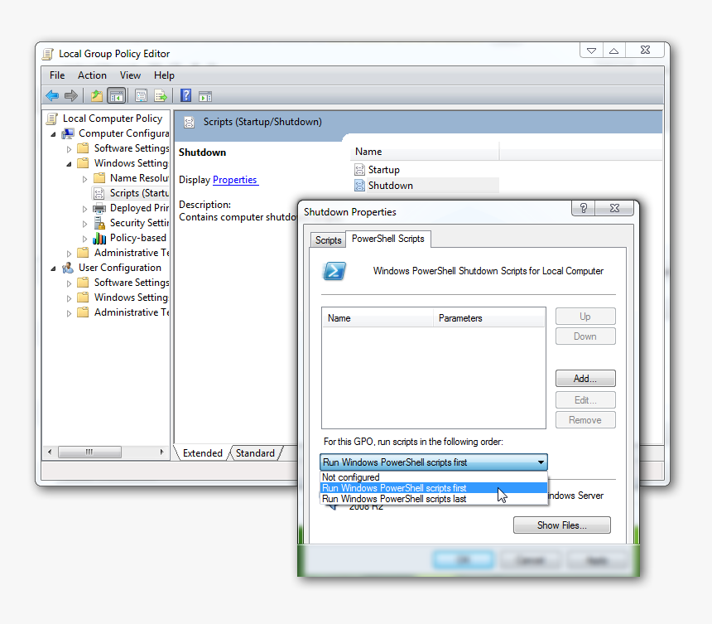Open Help using the question mark icon
The height and width of the screenshot is (624, 712).
[x=185, y=95]
